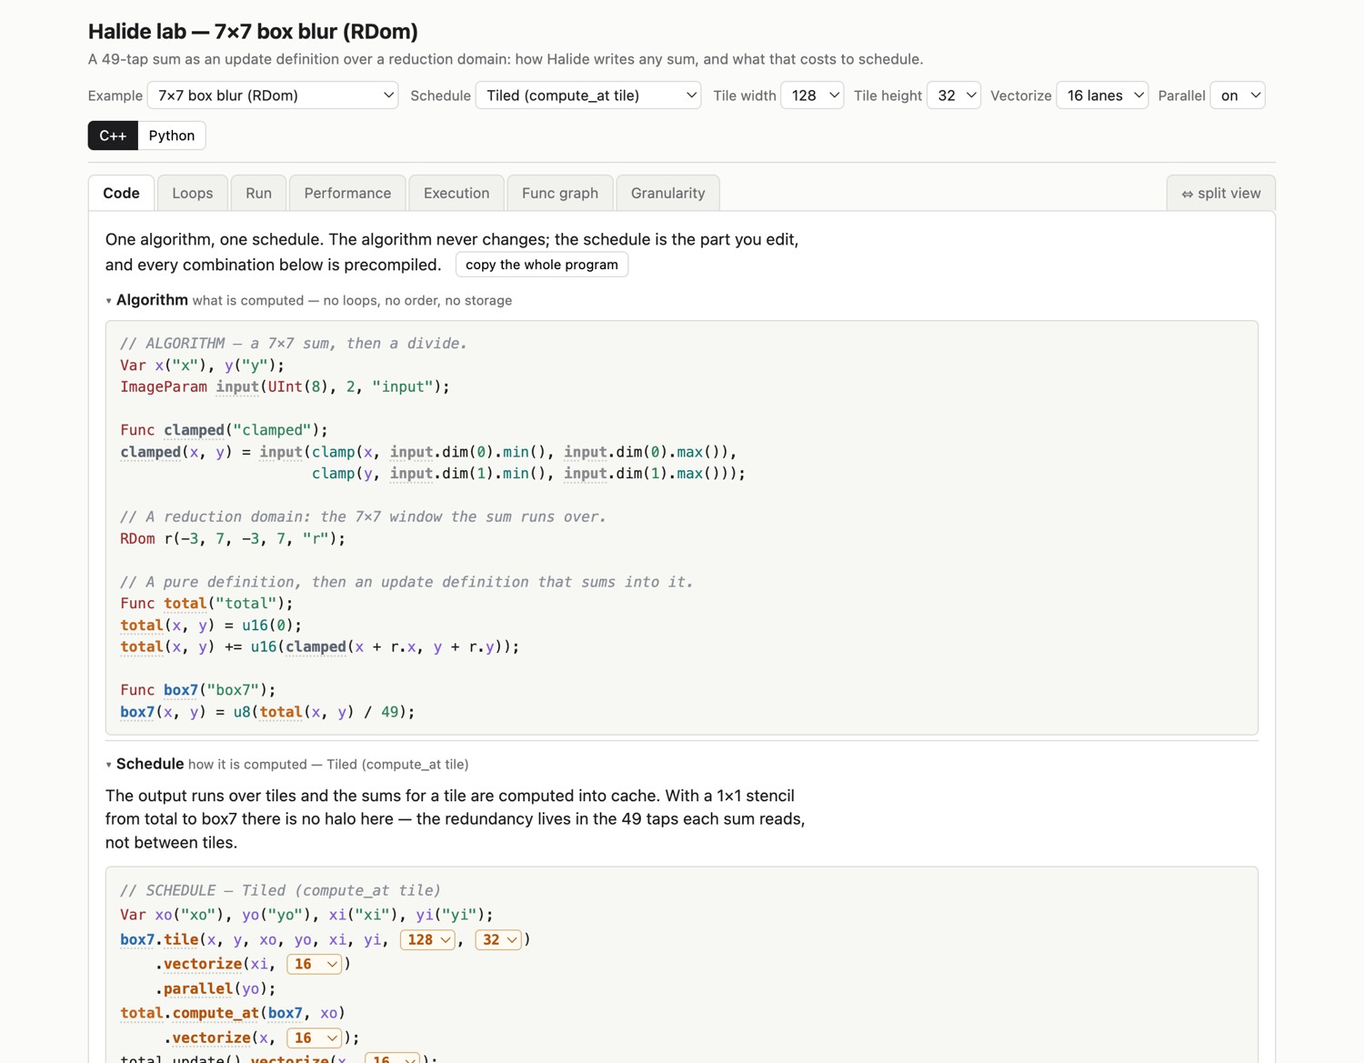Open the Granularity tab
This screenshot has height=1063, width=1364.
tap(667, 193)
